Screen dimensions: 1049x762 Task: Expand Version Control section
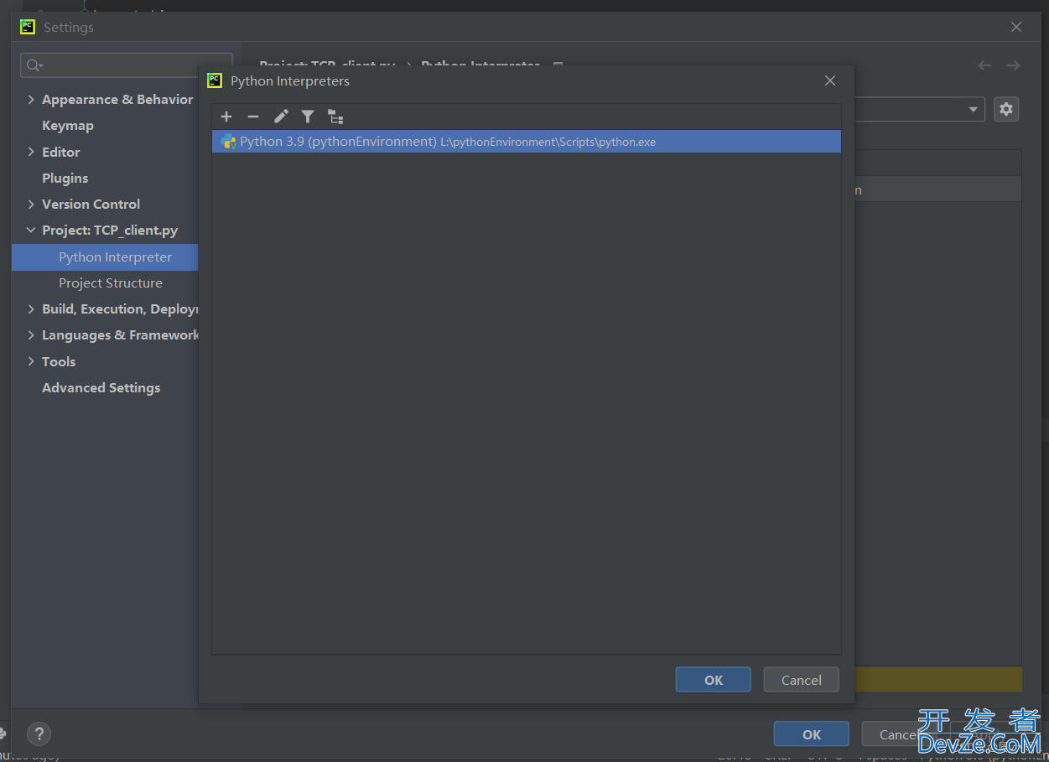tap(31, 204)
